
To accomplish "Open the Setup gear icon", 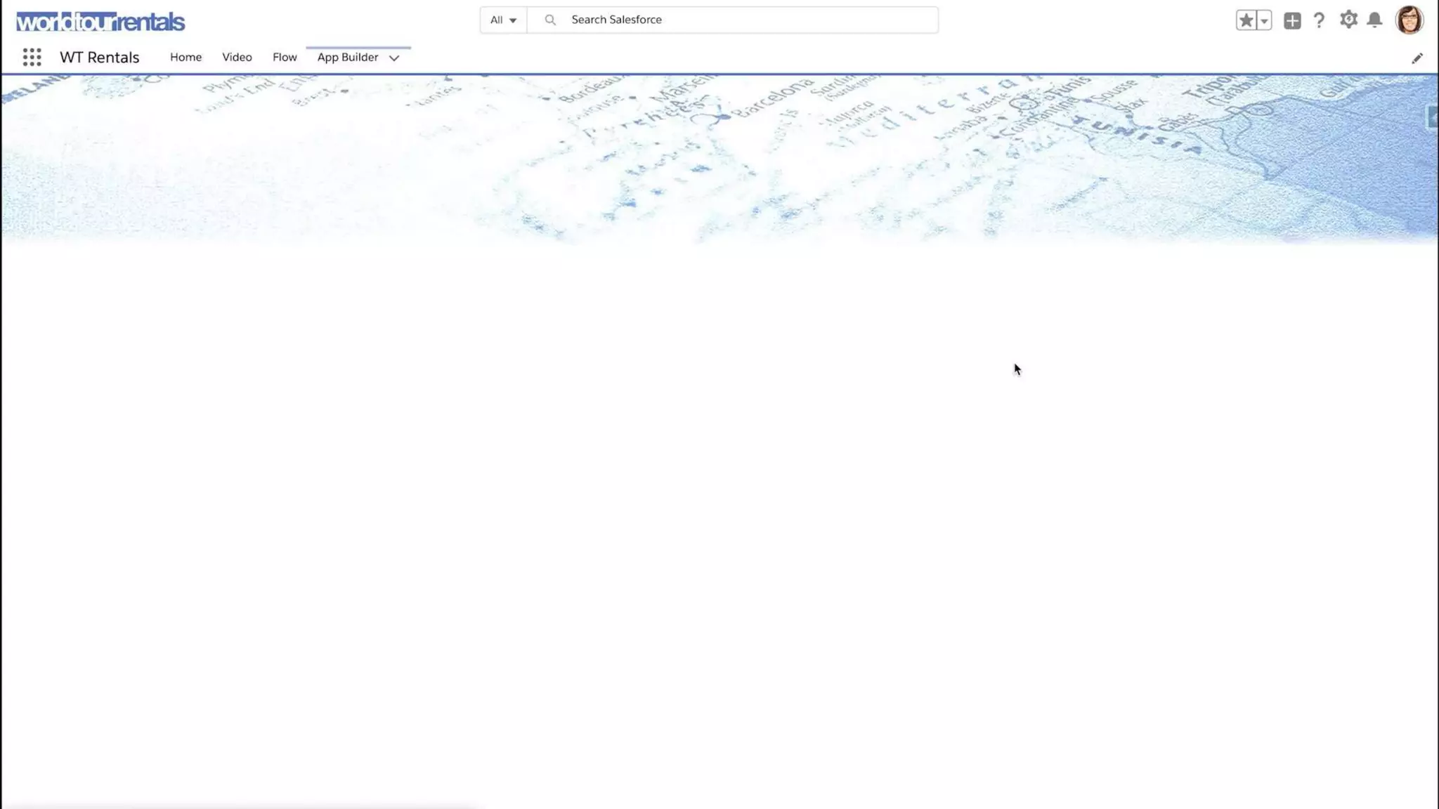I will click(x=1348, y=20).
